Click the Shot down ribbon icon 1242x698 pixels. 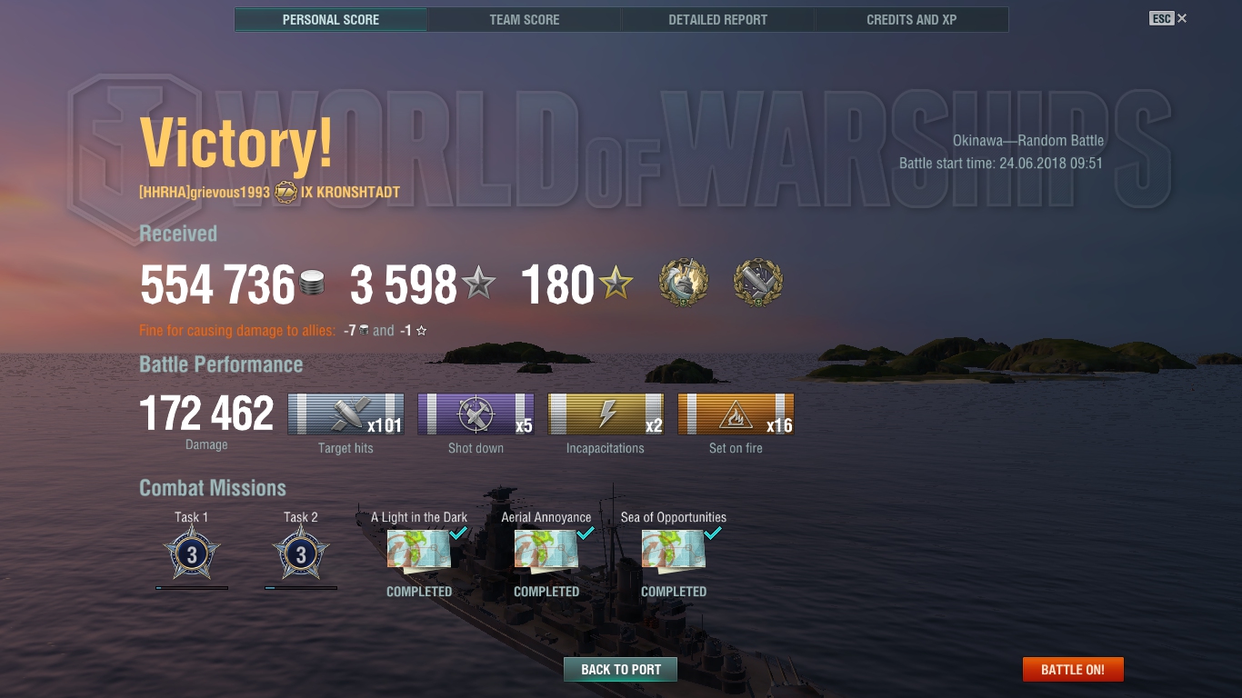pyautogui.click(x=476, y=414)
